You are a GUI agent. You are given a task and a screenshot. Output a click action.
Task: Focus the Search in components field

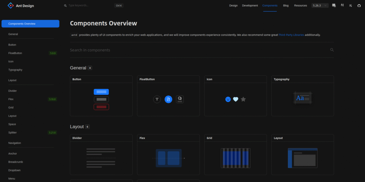pos(199,50)
